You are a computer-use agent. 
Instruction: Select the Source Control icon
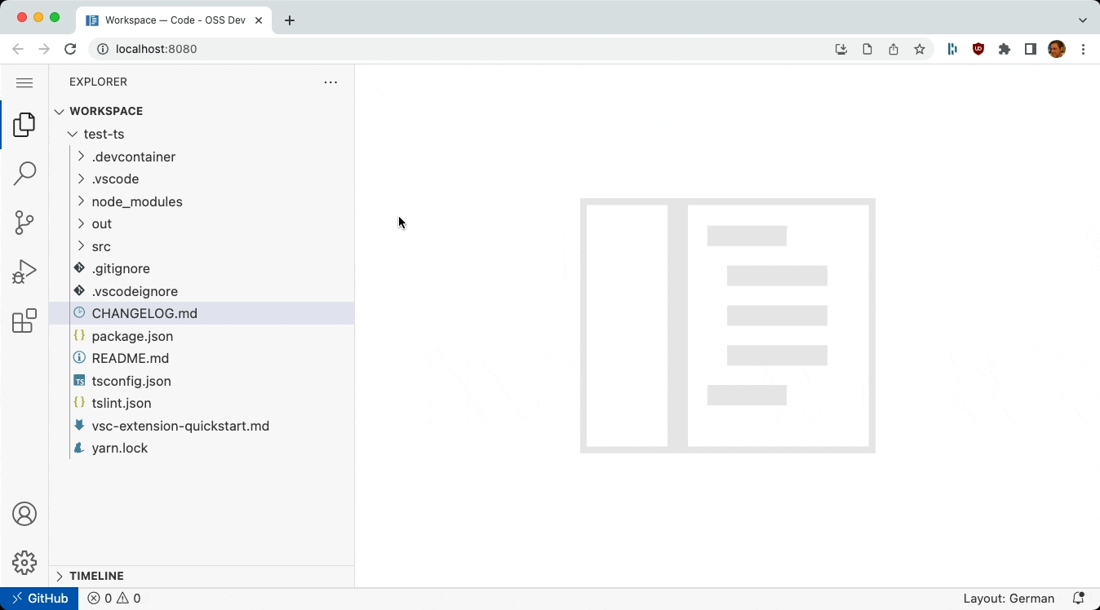pos(24,223)
